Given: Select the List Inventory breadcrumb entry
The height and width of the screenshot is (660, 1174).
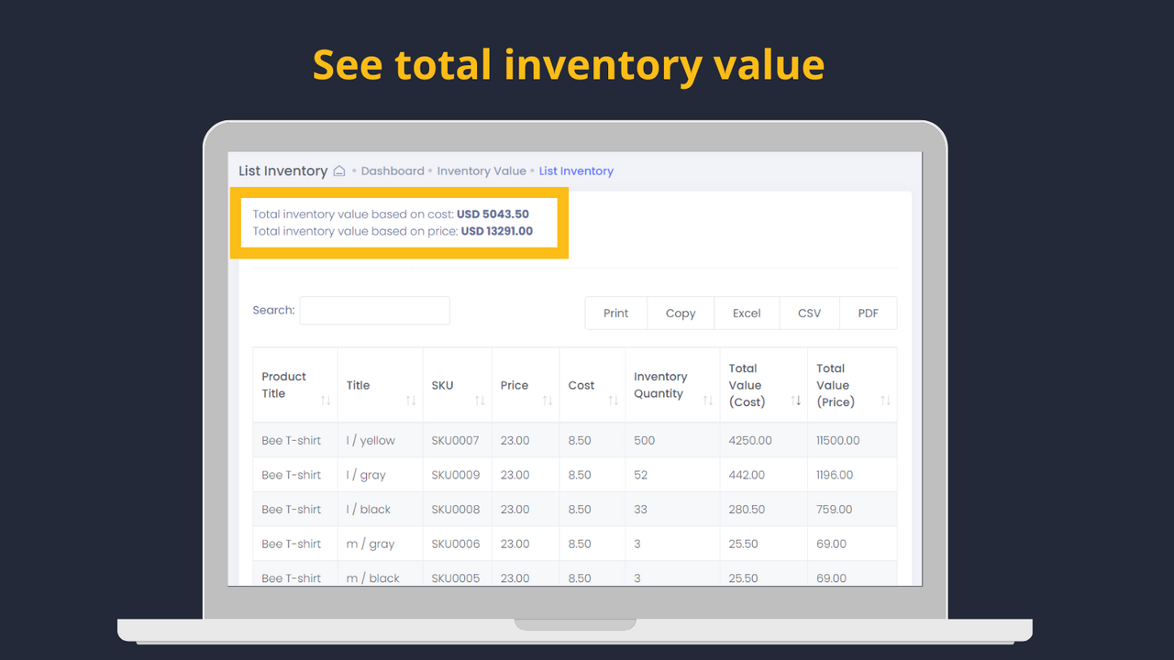Looking at the screenshot, I should click(576, 170).
